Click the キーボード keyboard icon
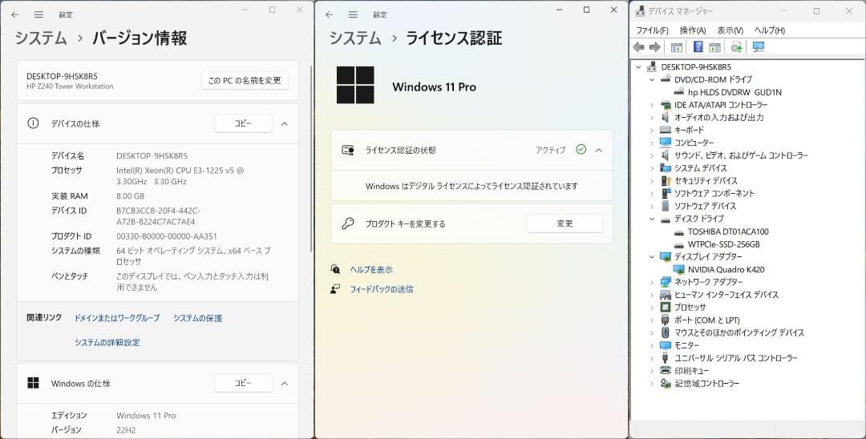Screen dimensions: 866x439 [x=666, y=130]
